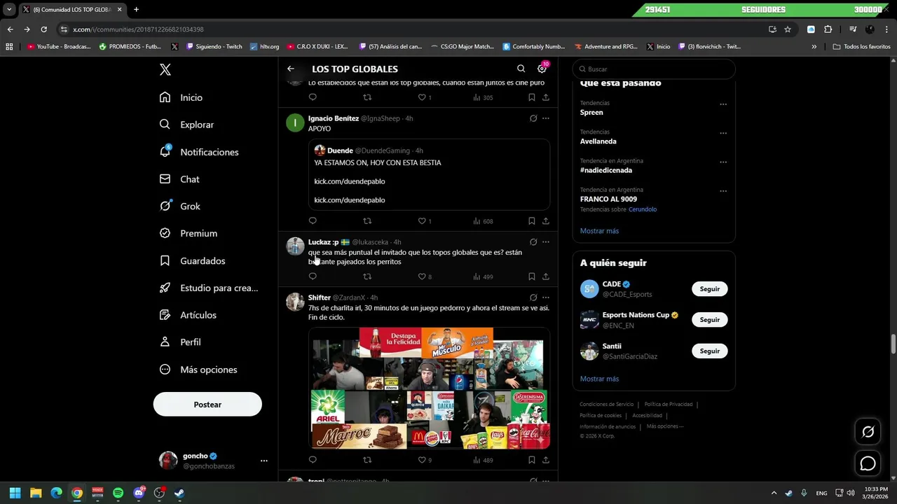Click volume icon in system tray
The width and height of the screenshot is (897, 504).
coord(852,493)
